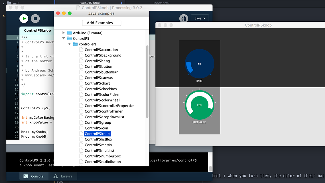The height and width of the screenshot is (183, 325).
Task: Click the blue KNOB dial showing 50
Action: [x=199, y=64]
